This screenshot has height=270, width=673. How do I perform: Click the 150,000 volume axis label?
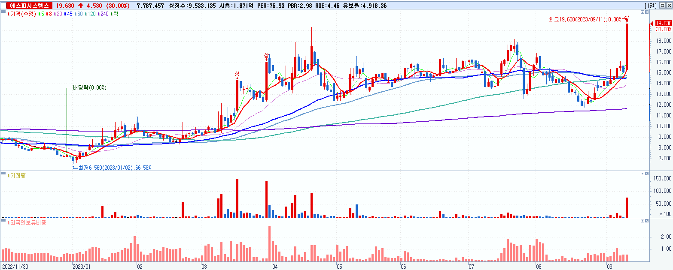(664, 178)
